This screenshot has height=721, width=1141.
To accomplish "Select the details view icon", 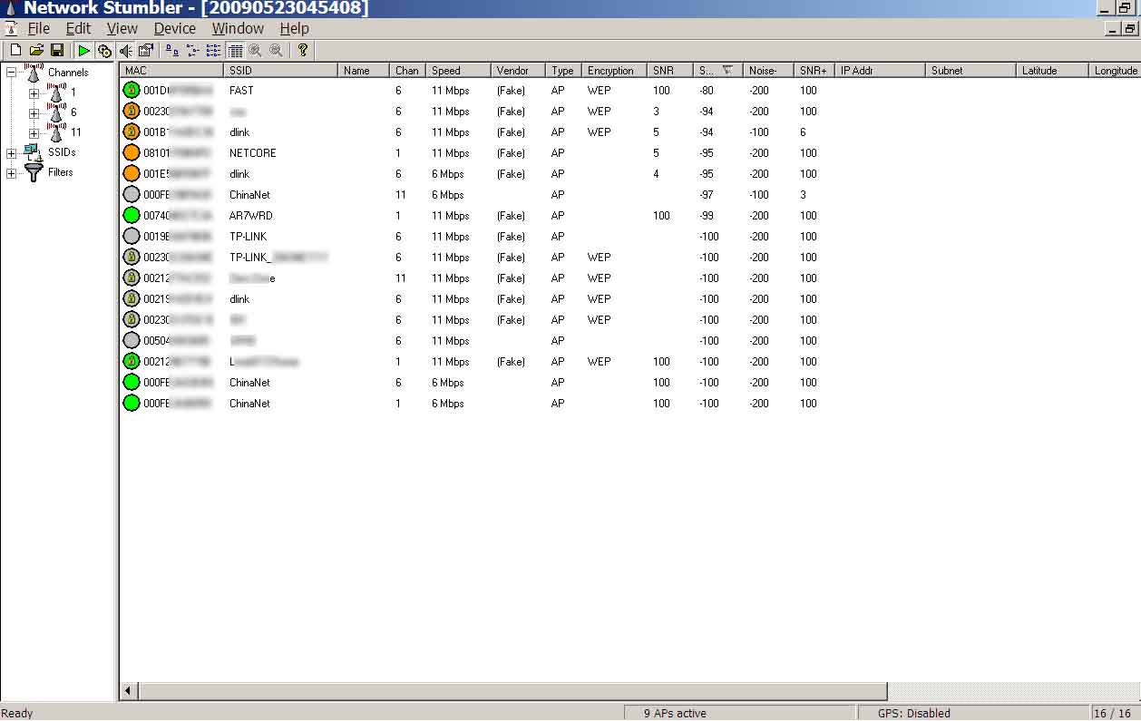I will tap(235, 51).
